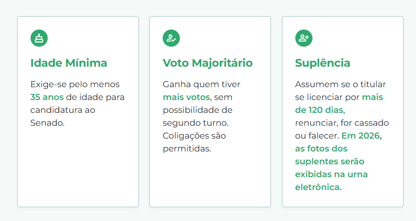
Task: Click the text renunciar, for cassado
Action: pos(342,123)
